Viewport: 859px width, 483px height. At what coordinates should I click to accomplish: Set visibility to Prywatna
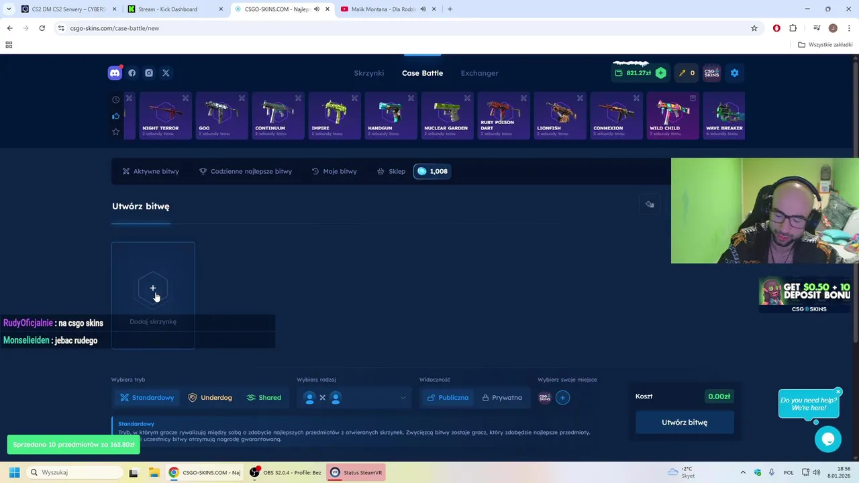coord(501,398)
